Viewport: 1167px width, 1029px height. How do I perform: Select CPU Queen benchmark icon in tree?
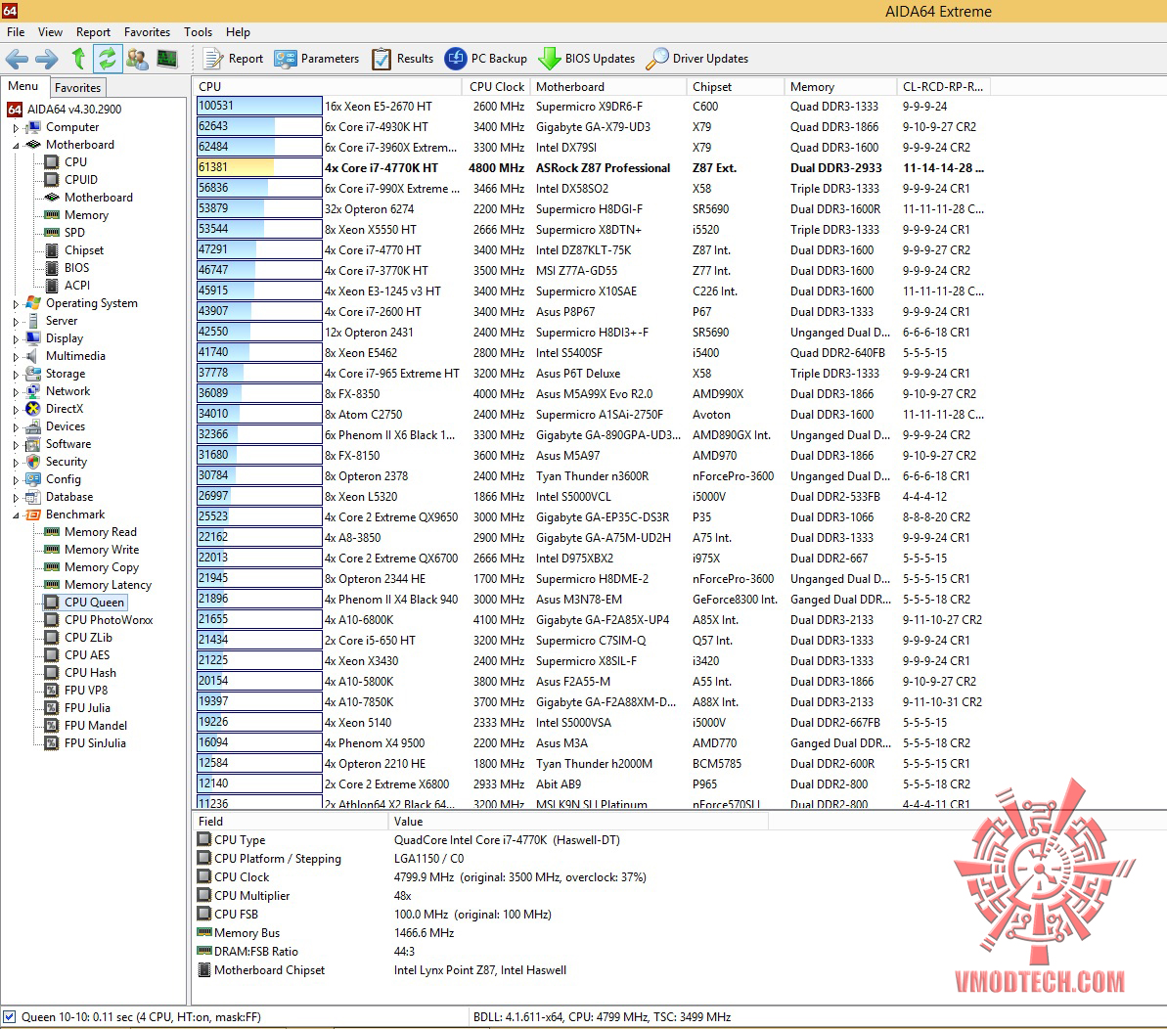click(51, 602)
